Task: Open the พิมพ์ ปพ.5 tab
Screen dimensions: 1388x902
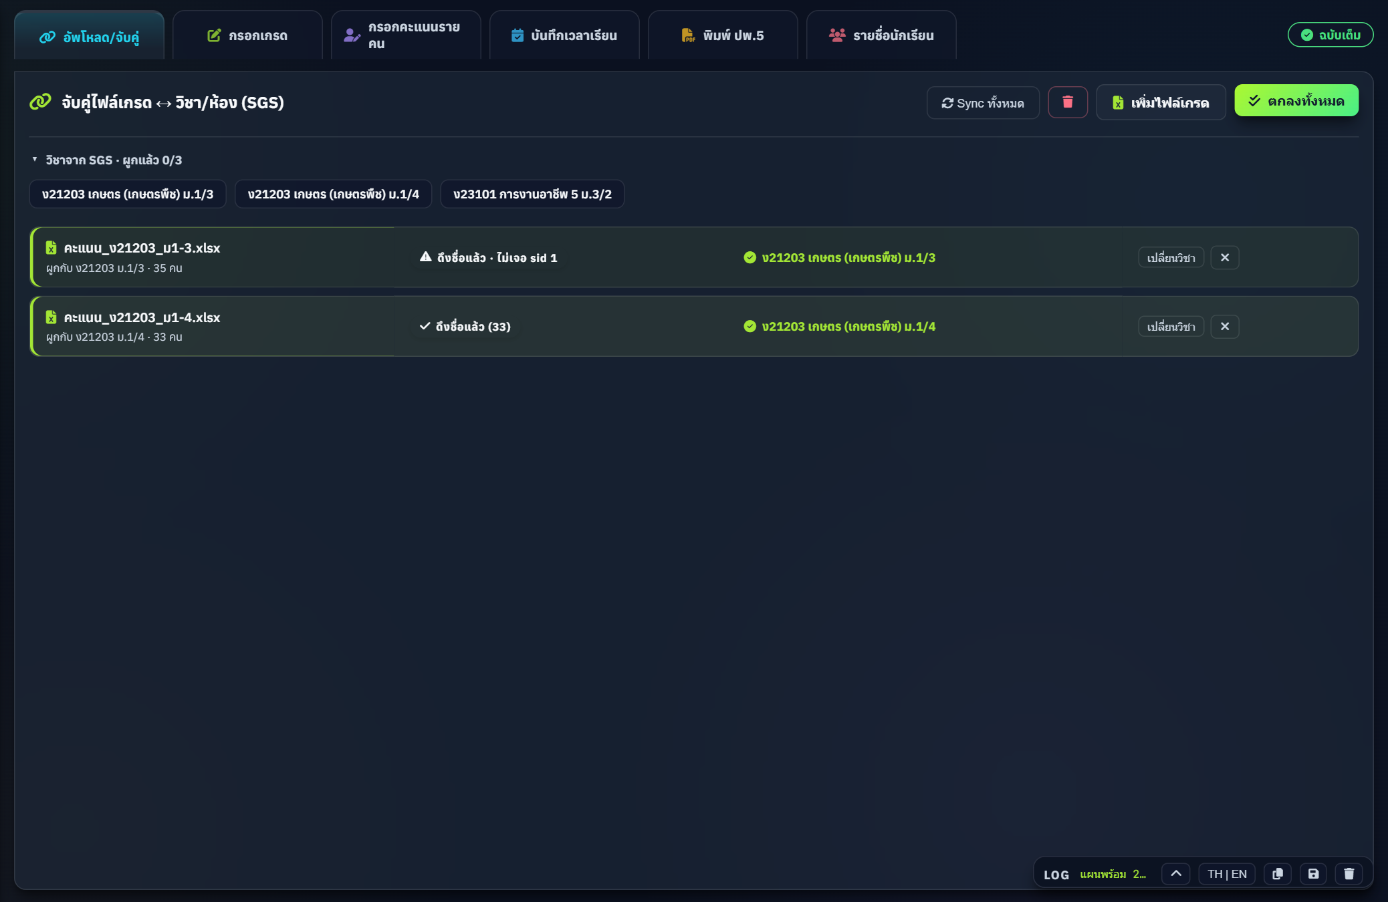Action: point(723,35)
